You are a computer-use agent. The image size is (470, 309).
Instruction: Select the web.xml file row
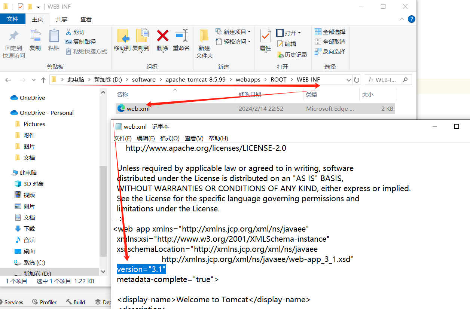[255, 108]
